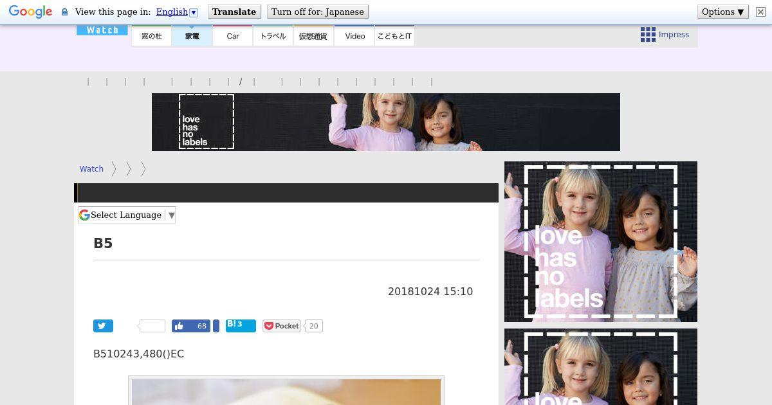Select the 家電 tab

(x=192, y=36)
